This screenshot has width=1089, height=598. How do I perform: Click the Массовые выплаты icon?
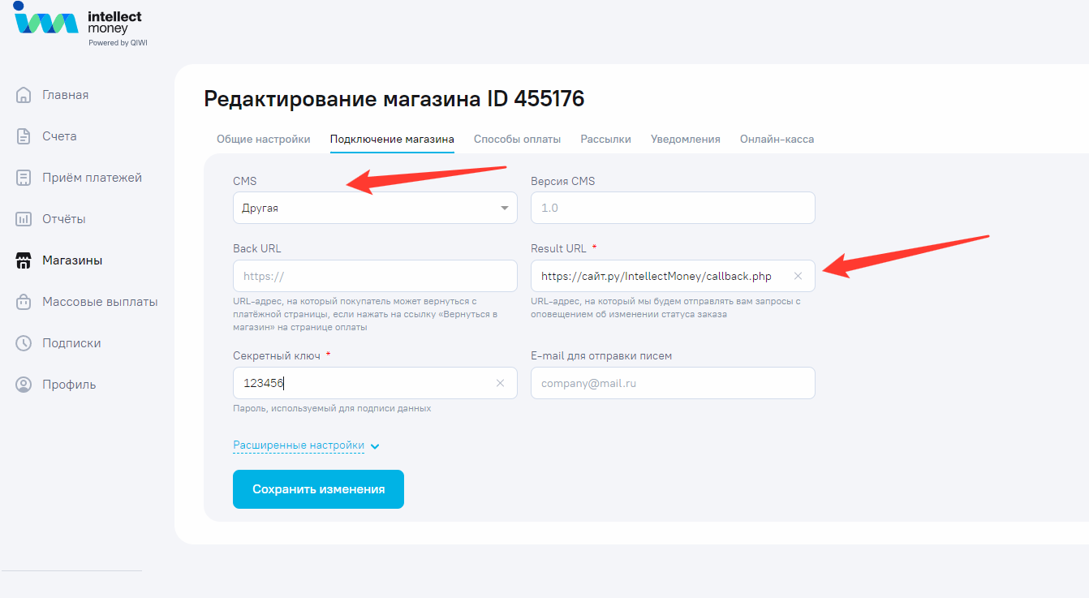[x=24, y=302]
